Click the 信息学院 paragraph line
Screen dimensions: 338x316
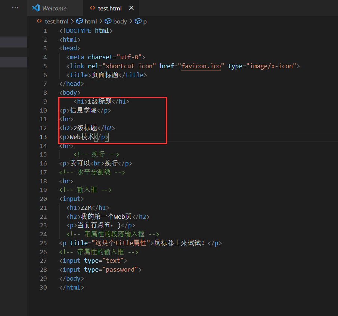click(85, 110)
